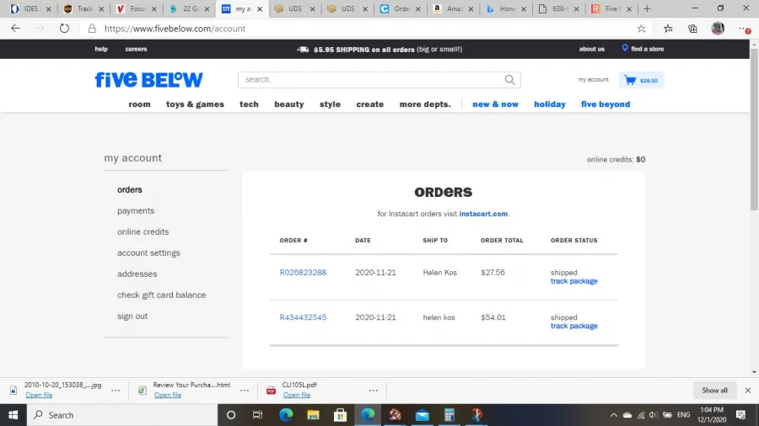Open order R026823288 details
Viewport: 759px width, 426px height.
coord(303,273)
